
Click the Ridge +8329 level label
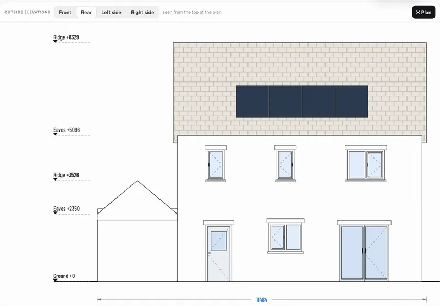[66, 37]
